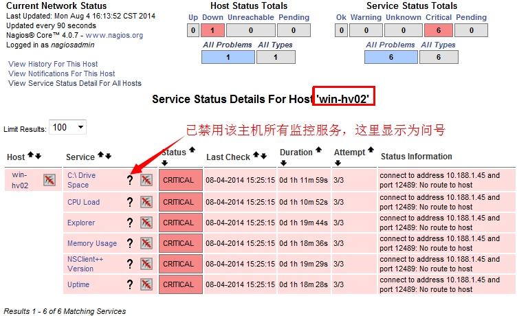Sort Status column ascending with up arrow
The image size is (517, 316).
pyautogui.click(x=192, y=150)
